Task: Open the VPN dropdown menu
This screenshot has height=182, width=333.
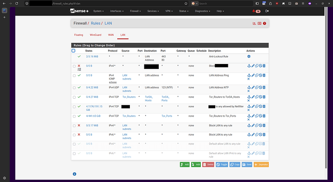Action: 169,11
